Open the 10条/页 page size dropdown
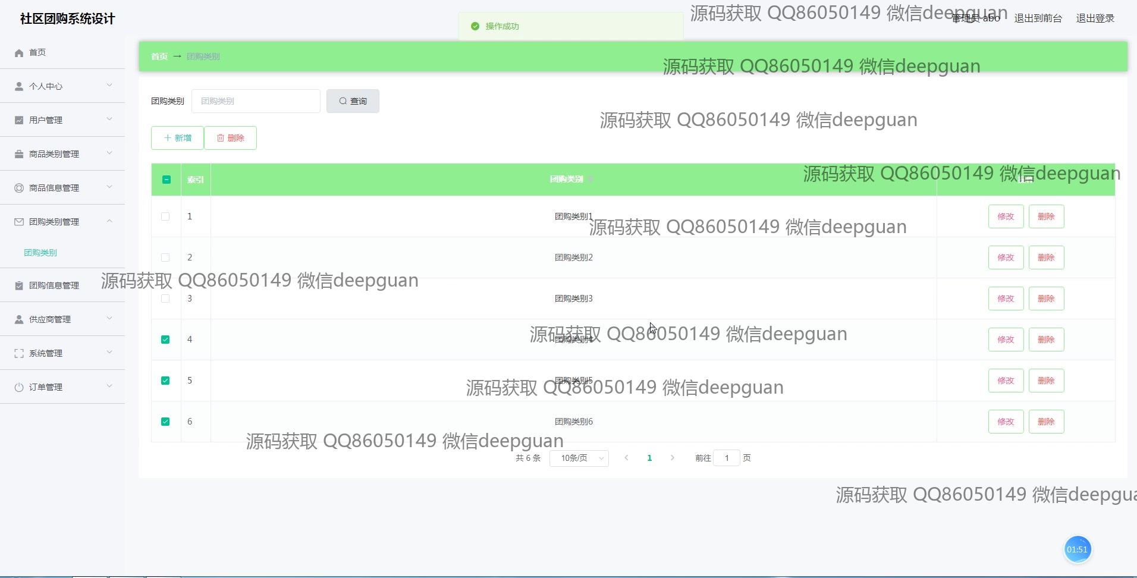The image size is (1137, 578). (x=579, y=458)
